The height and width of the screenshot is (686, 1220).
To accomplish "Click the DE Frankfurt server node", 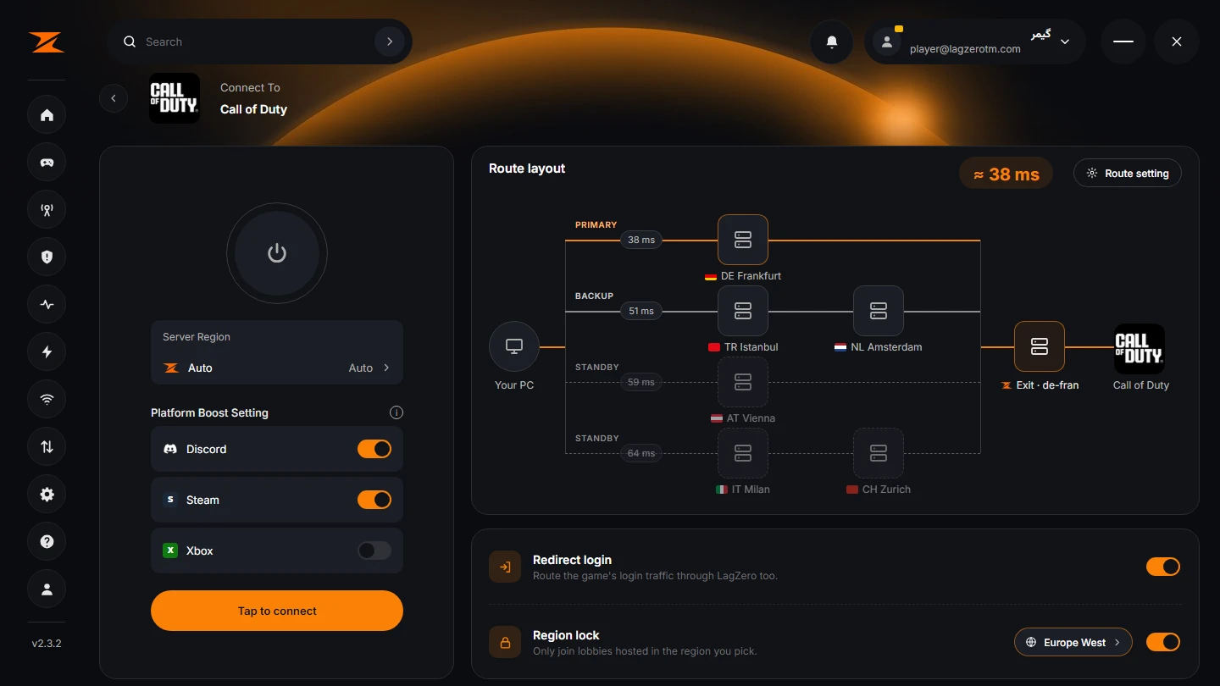I will tap(743, 240).
